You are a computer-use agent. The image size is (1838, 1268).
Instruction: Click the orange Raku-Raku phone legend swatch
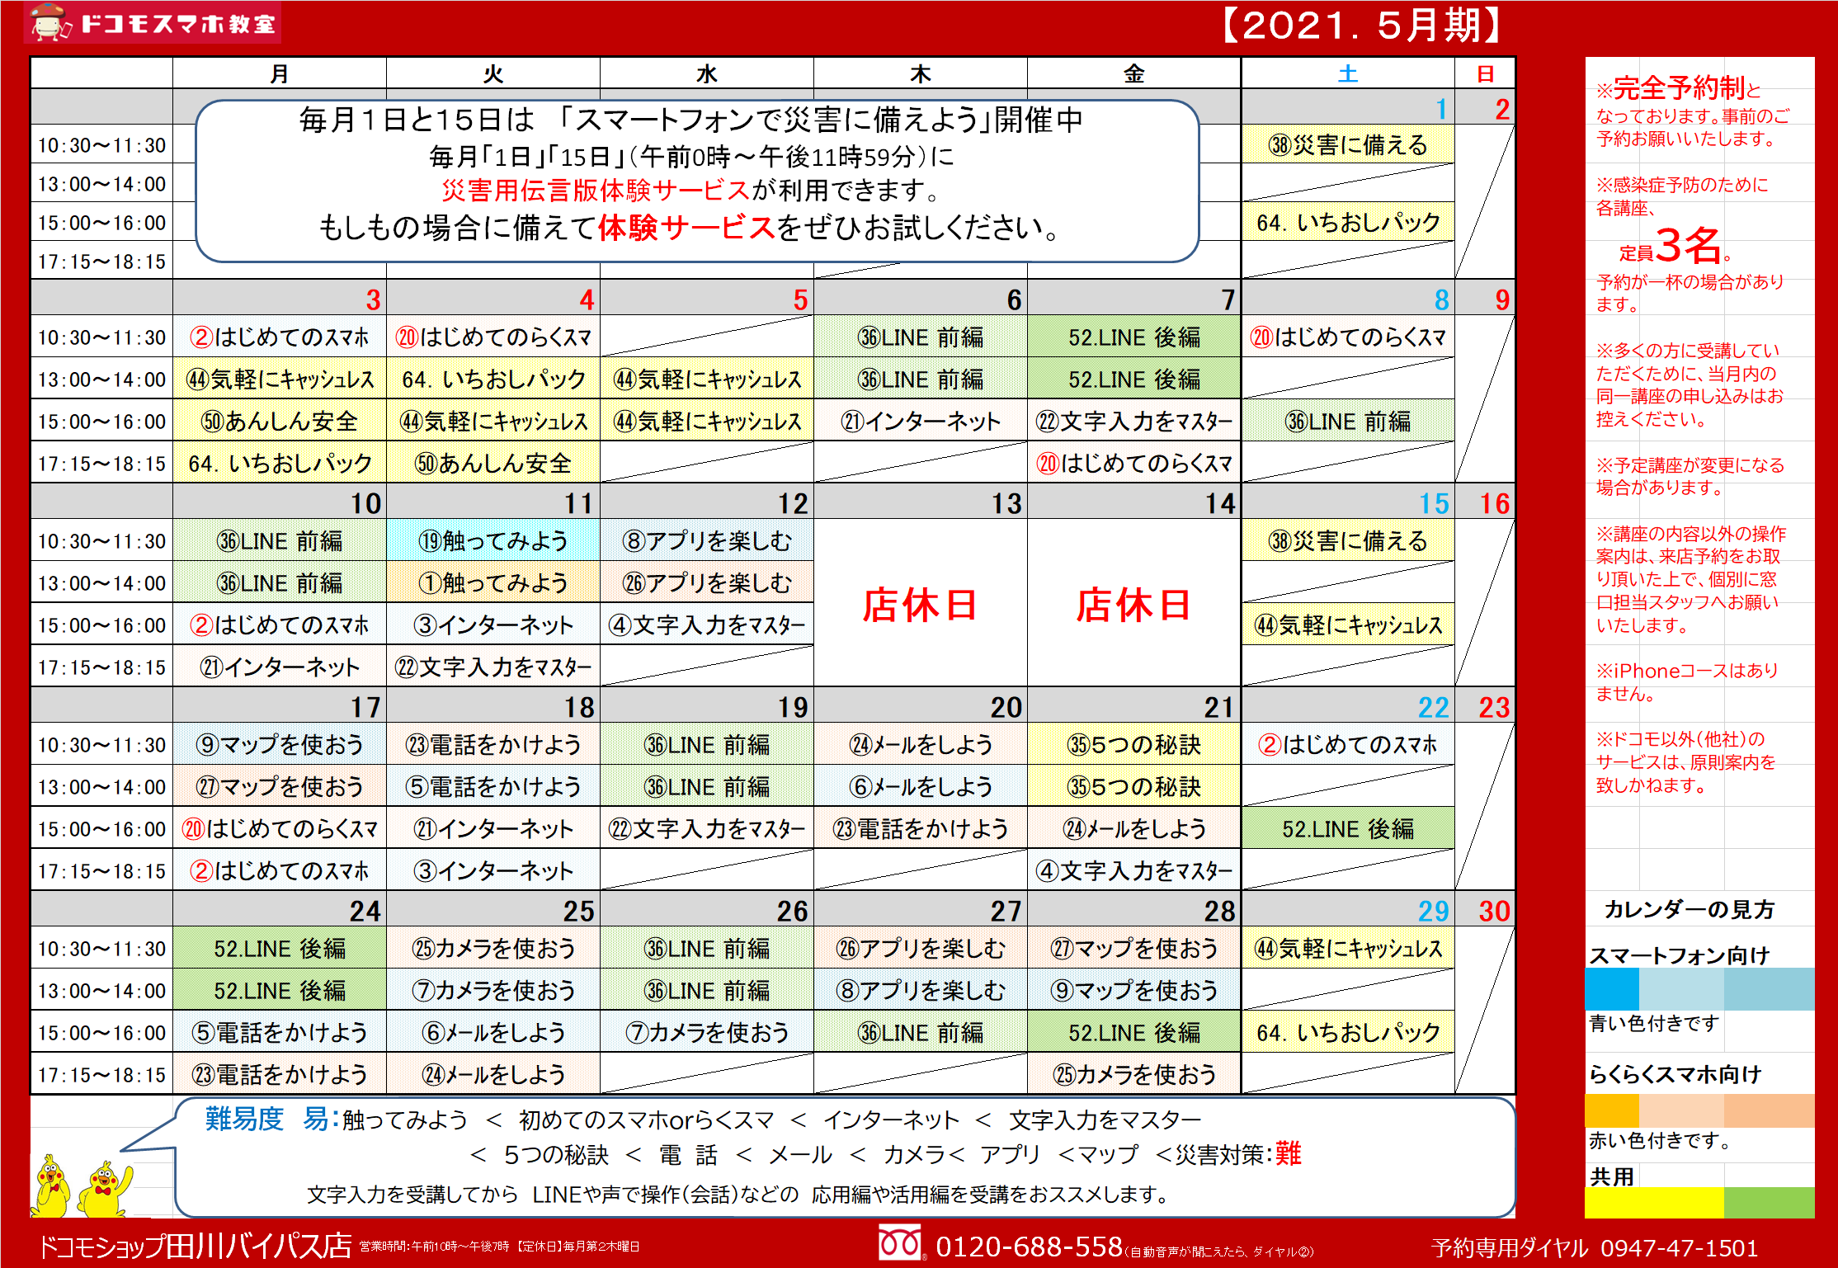point(1611,1110)
